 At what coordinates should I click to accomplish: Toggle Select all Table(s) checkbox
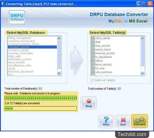point(92,80)
